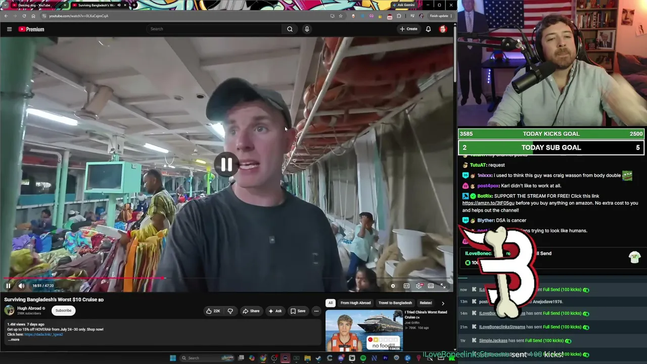Viewport: 647px width, 364px height.
Task: Click into the YouTube search field
Action: [x=214, y=29]
